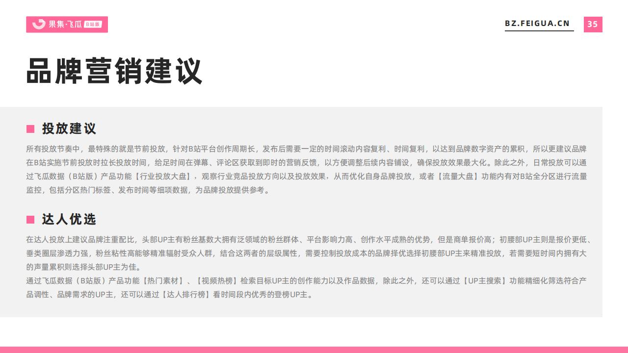Viewport: 628px width, 353px height.
Task: Click the line starting with 监控，包括分区热门标签
Action: pos(148,190)
